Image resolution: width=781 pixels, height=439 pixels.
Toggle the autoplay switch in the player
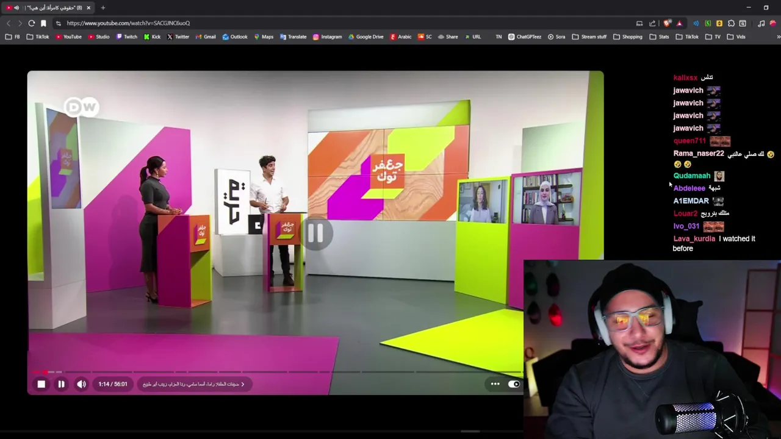[x=514, y=384]
